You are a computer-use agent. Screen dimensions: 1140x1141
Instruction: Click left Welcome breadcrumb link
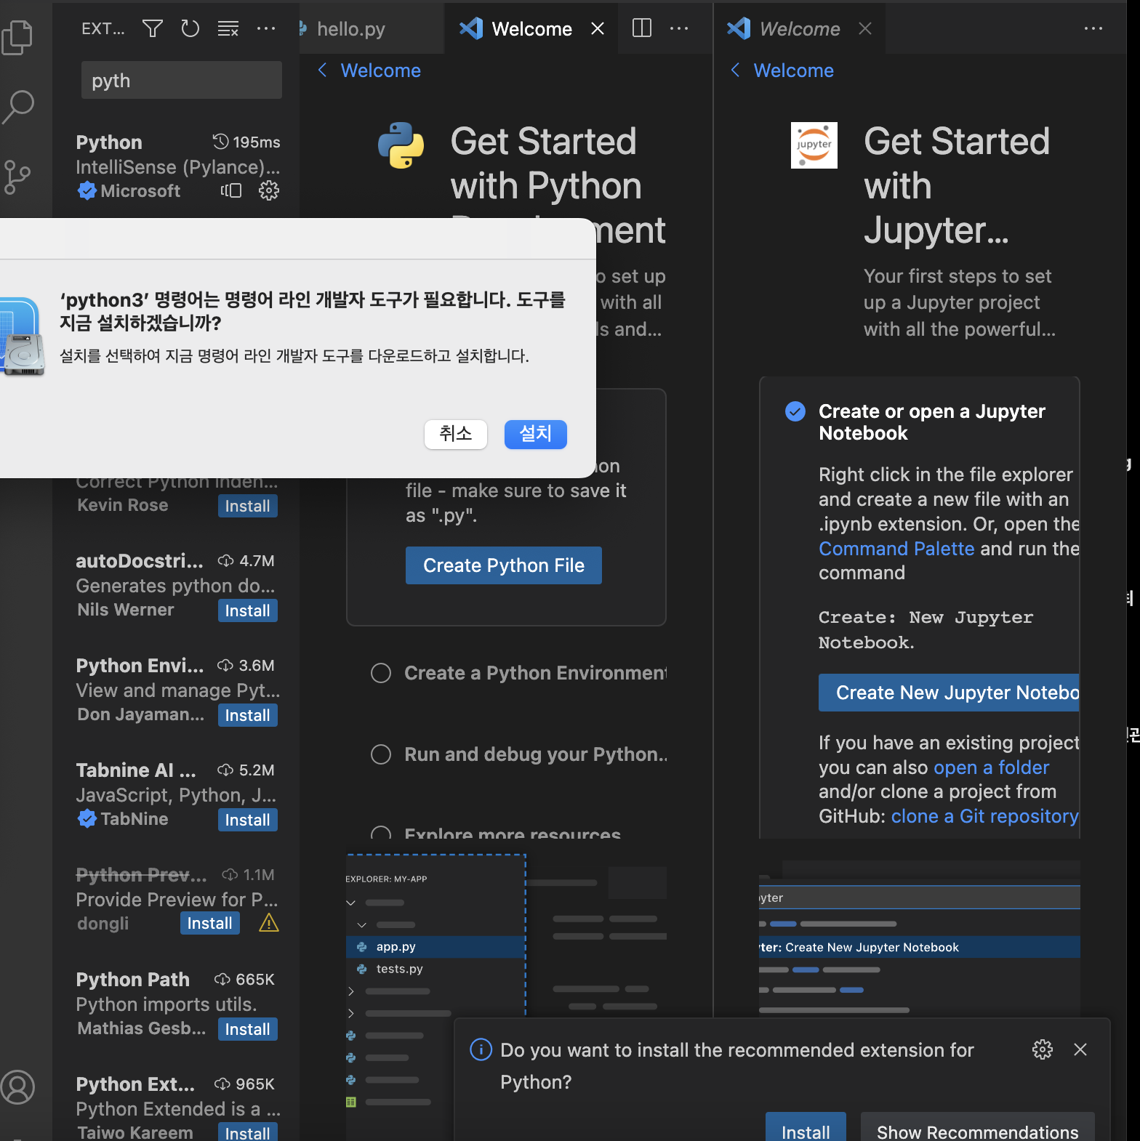pyautogui.click(x=380, y=70)
